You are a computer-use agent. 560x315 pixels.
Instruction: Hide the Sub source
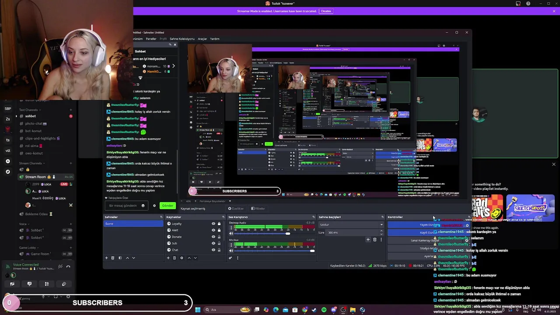[213, 243]
